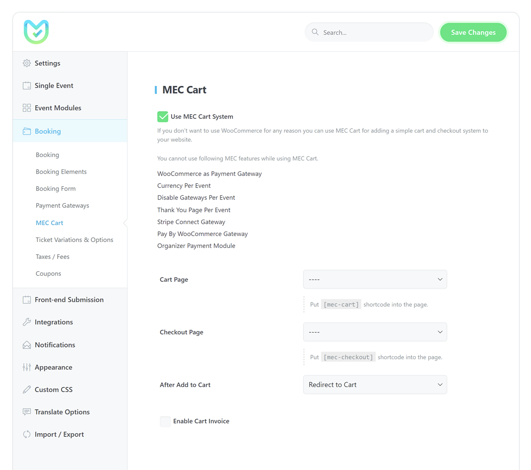Open the Cart Page dropdown
The height and width of the screenshot is (470, 531).
click(x=375, y=279)
